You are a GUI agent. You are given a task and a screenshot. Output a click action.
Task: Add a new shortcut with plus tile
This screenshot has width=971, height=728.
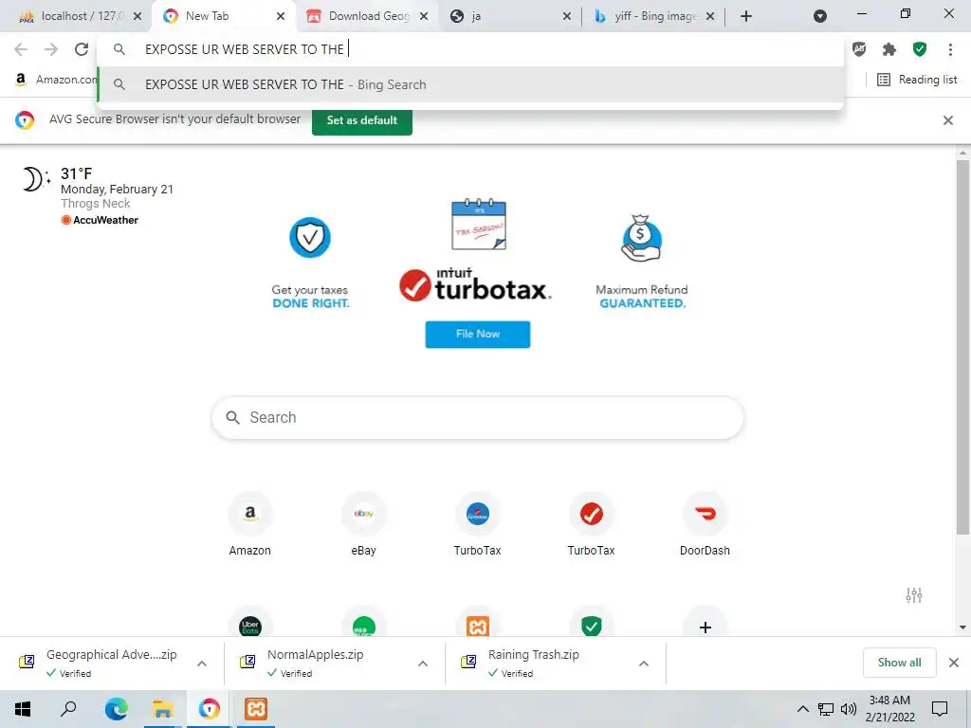705,627
